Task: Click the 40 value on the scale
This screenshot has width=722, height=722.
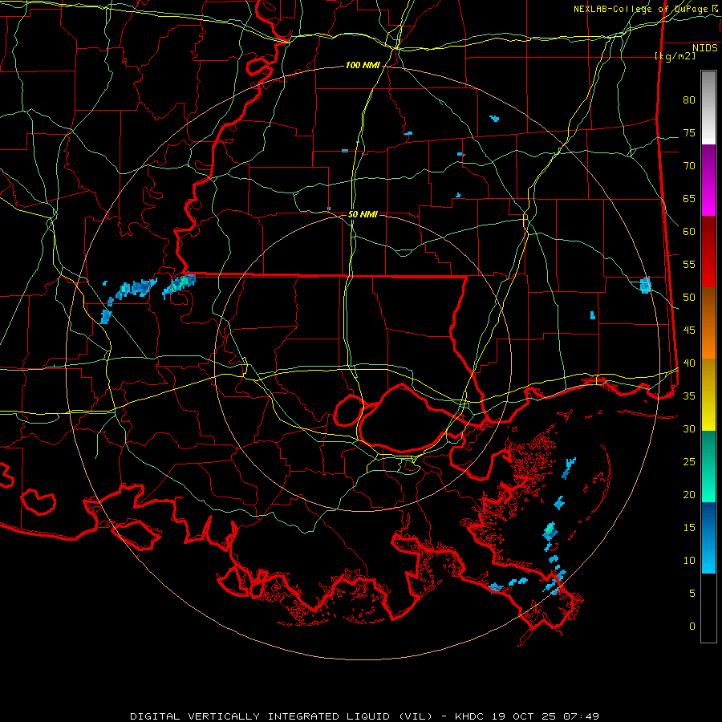Action: click(x=689, y=363)
